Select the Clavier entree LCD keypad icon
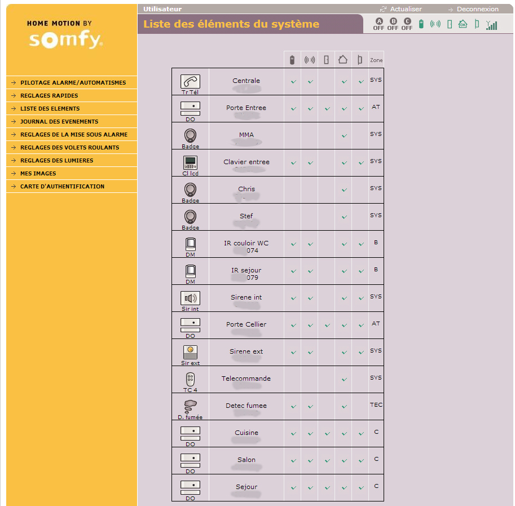The height and width of the screenshot is (506, 515). point(190,162)
